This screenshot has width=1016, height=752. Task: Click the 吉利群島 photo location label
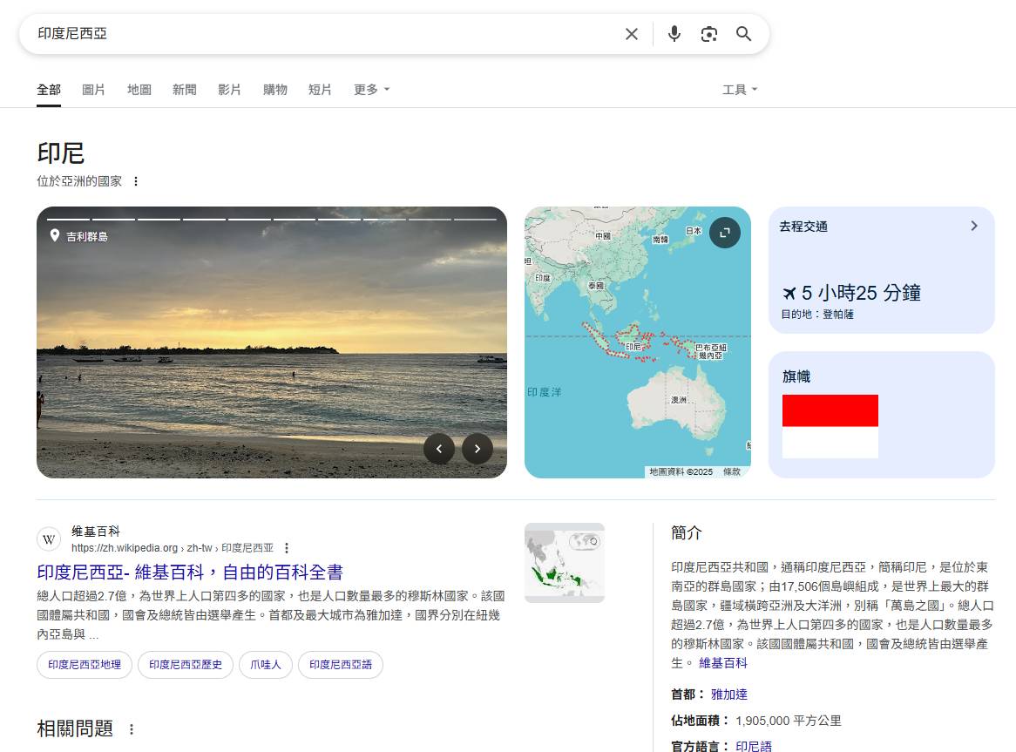[87, 236]
